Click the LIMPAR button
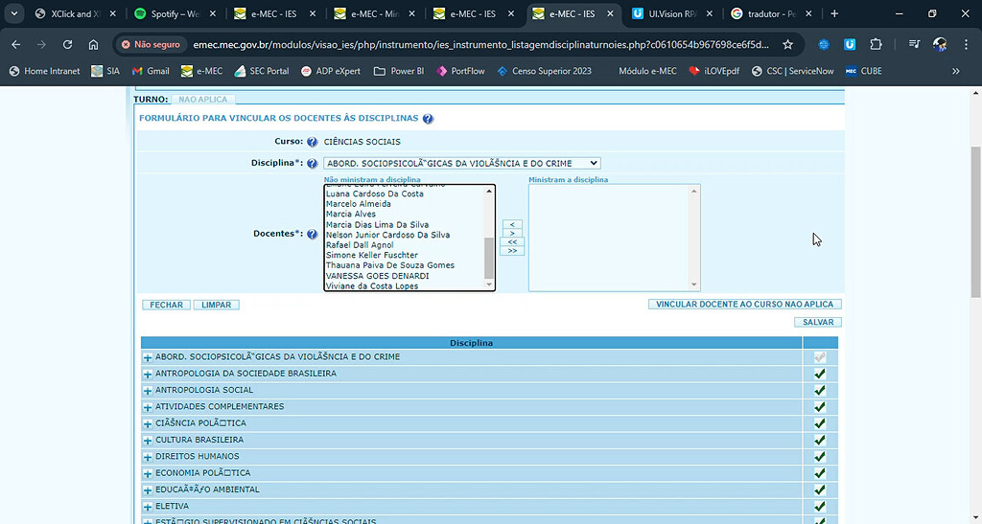The width and height of the screenshot is (982, 524). coord(217,306)
